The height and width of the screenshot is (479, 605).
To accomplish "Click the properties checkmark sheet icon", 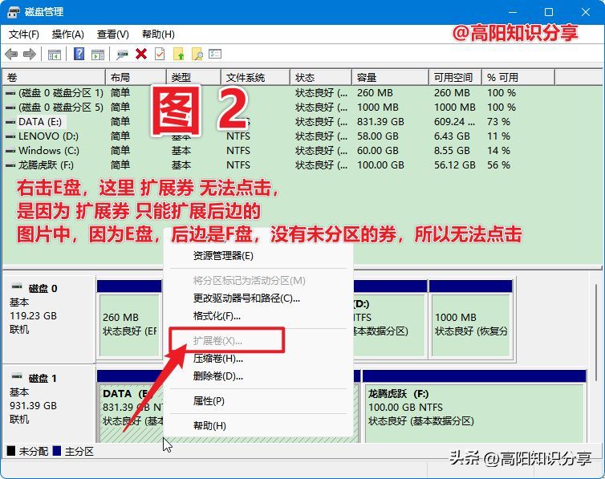I will click(160, 54).
